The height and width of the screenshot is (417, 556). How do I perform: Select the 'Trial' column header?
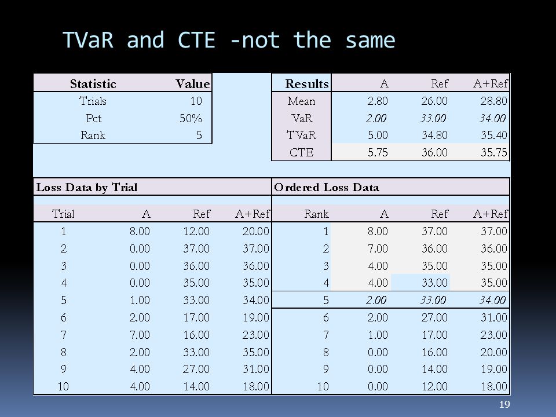pyautogui.click(x=63, y=214)
